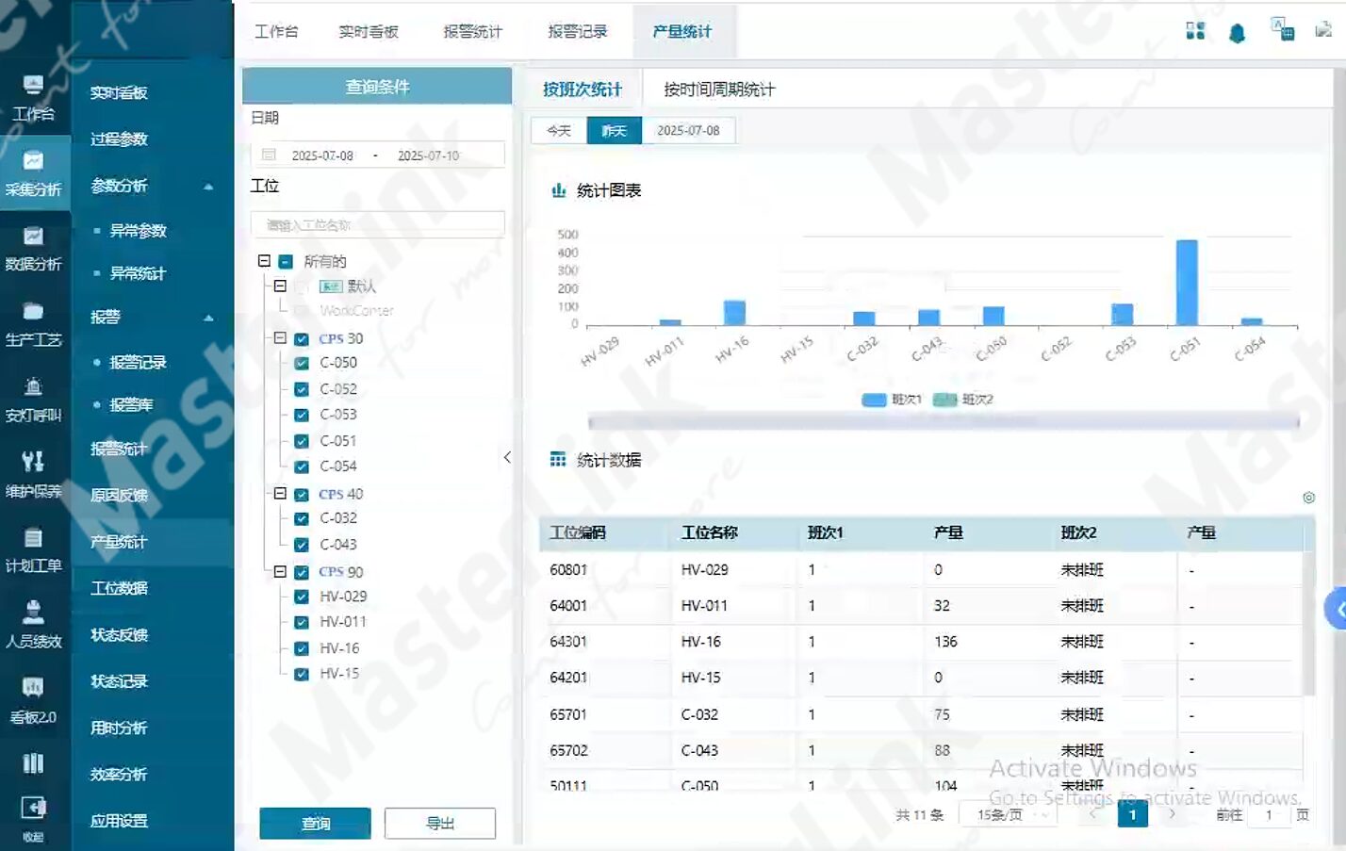Open the 15条/页 page size dropdown
Image resolution: width=1346 pixels, height=851 pixels.
click(1008, 815)
